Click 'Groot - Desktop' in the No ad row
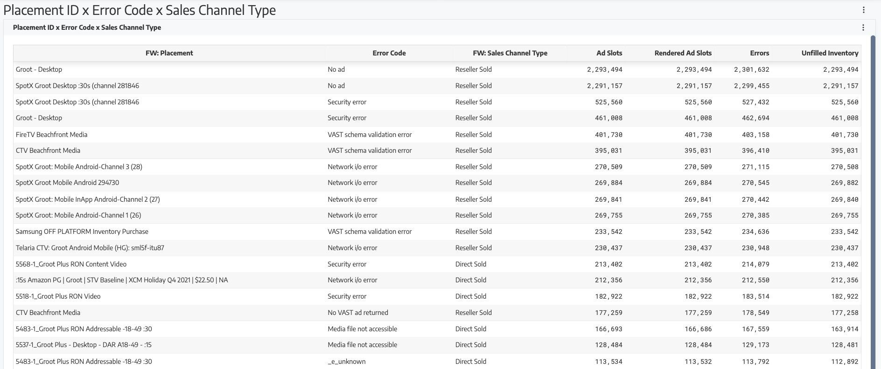The width and height of the screenshot is (881, 369). point(39,69)
